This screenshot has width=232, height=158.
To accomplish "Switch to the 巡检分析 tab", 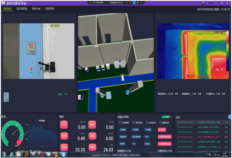I will (x=36, y=9).
